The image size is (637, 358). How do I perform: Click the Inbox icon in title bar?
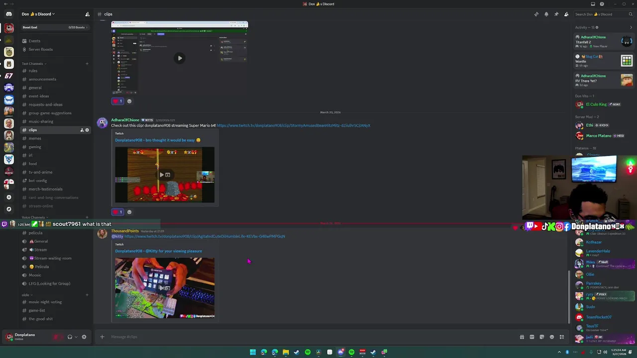pos(593,4)
